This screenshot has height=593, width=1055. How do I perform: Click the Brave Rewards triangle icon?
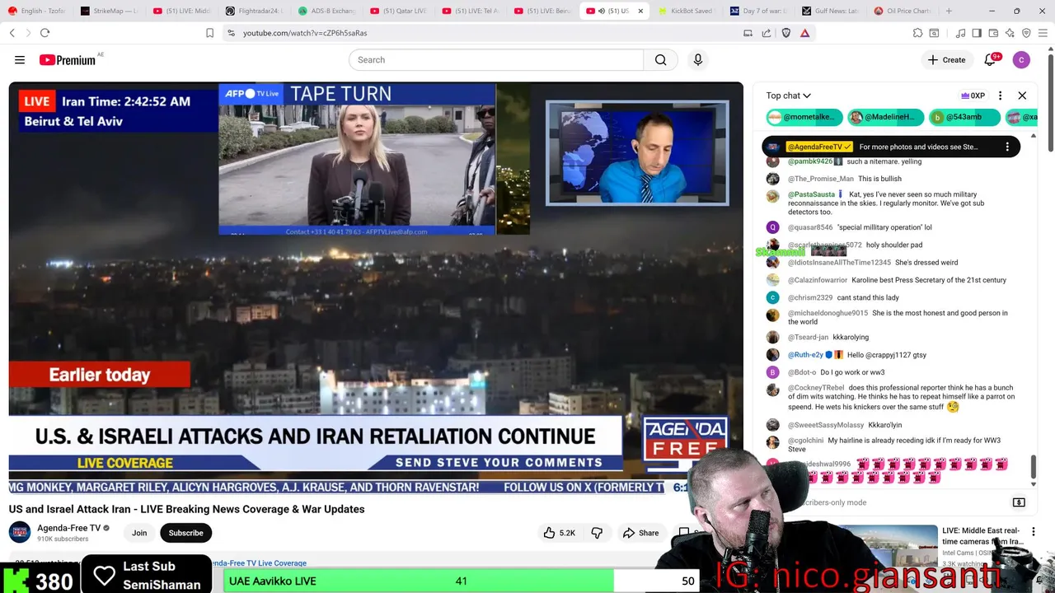pos(804,33)
